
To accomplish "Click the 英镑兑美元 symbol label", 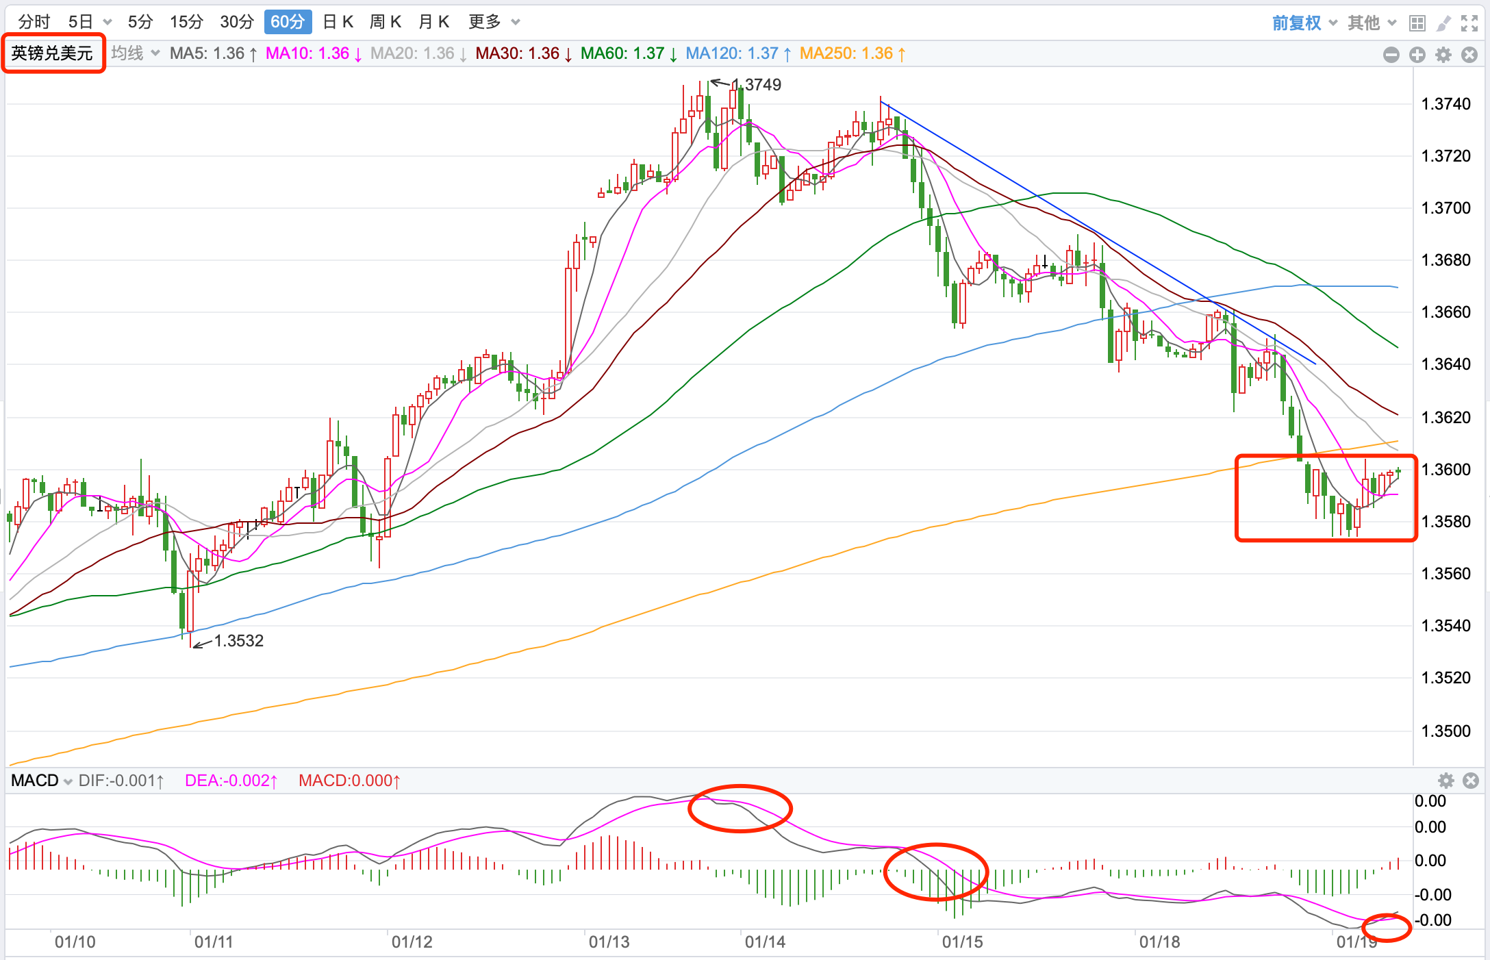I will pos(52,53).
